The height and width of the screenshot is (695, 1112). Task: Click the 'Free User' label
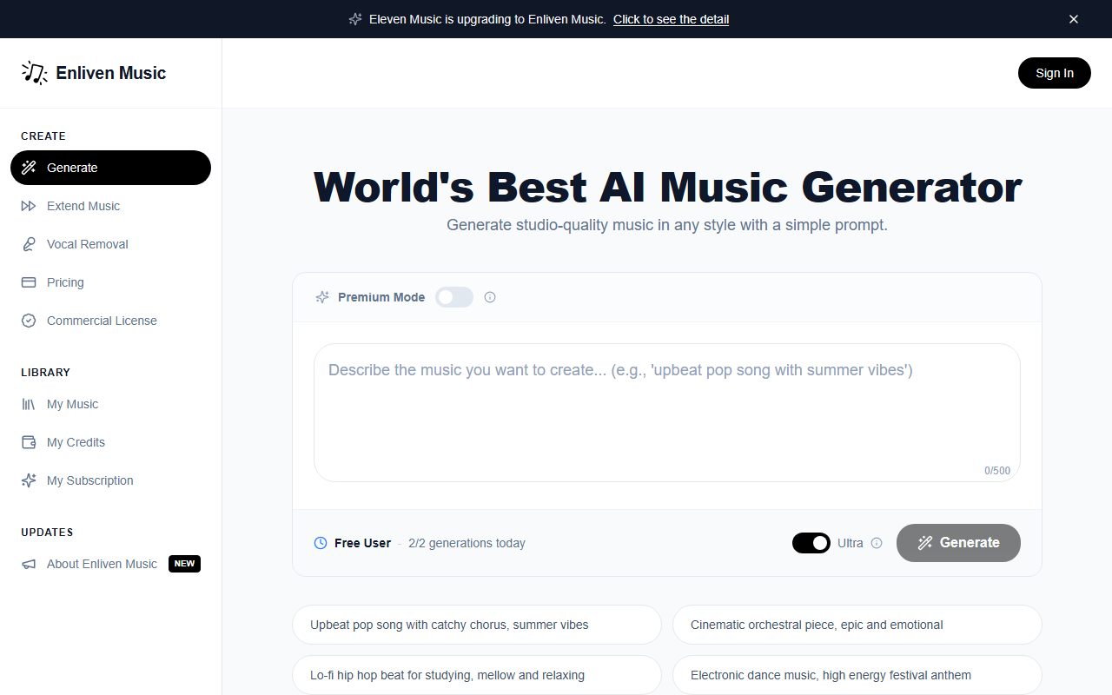click(362, 543)
